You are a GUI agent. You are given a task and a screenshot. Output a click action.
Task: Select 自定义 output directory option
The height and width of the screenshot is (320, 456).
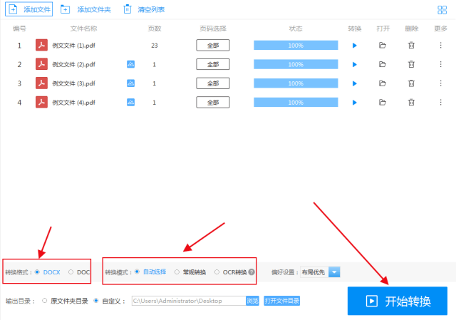tap(96, 301)
